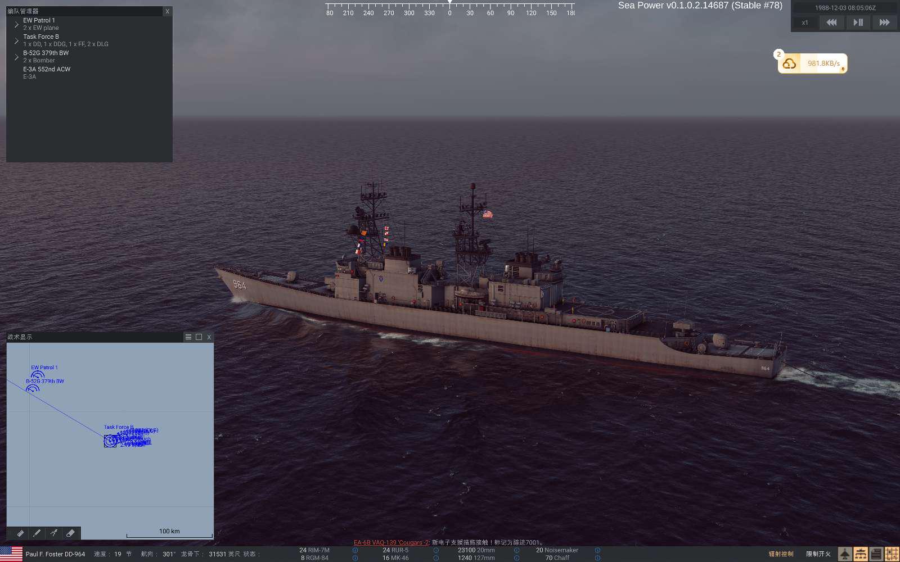Screen dimensions: 900x562
Task: Expand the B-52G 379th BW group
Action: pos(16,57)
